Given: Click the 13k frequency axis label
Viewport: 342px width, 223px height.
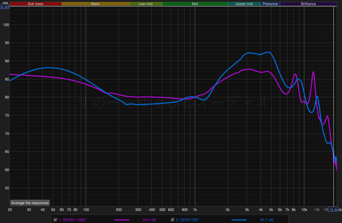Looking at the screenshot, I should [x=317, y=210].
